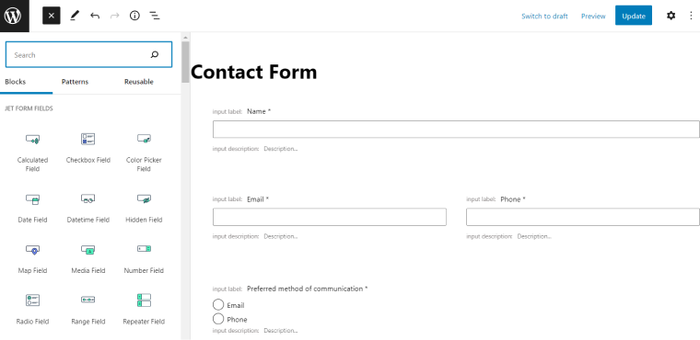The width and height of the screenshot is (700, 340).
Task: Select the Media Field block
Action: 87,259
